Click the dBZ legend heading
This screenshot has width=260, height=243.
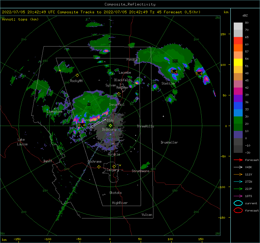[x=245, y=15]
